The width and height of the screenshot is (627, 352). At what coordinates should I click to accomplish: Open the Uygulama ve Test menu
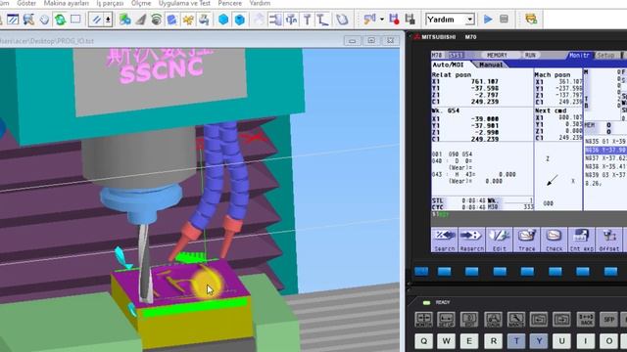coord(184,3)
